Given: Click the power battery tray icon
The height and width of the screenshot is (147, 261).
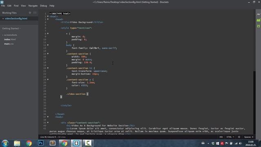Looking at the screenshot, I should (231, 143).
